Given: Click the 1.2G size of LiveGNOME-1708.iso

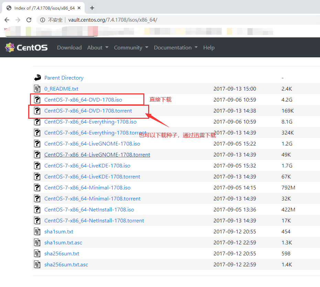Looking at the screenshot, I should tap(287, 144).
